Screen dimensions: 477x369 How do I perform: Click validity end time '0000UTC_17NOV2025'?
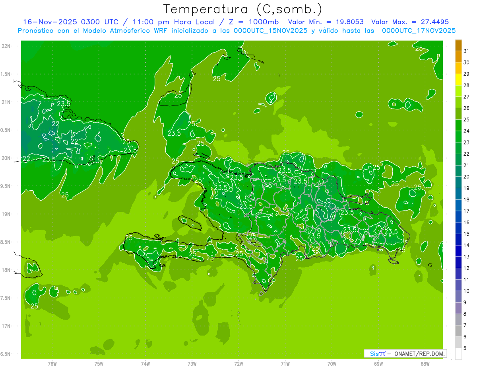coord(419,31)
